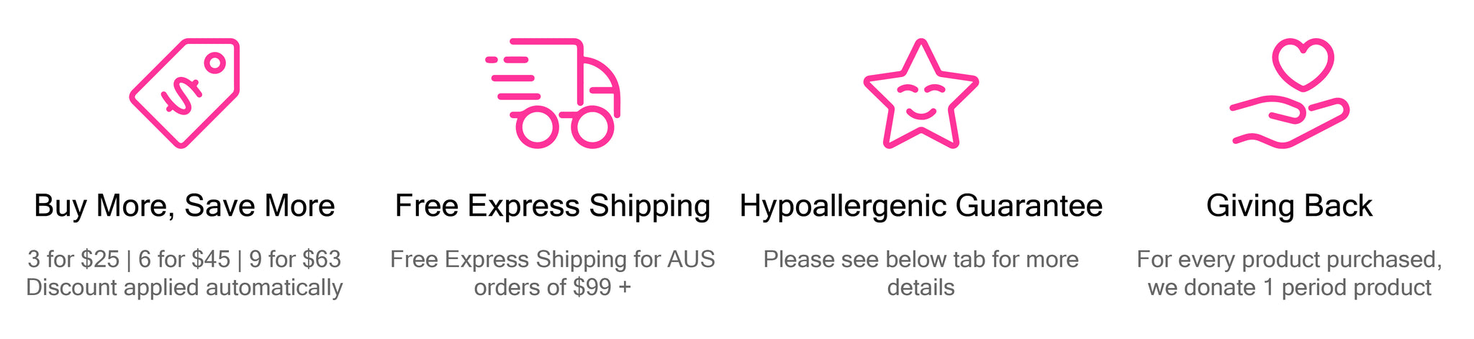Open the Hypoallergenic Guarantee heading
This screenshot has height=339, width=1474.
tap(921, 206)
